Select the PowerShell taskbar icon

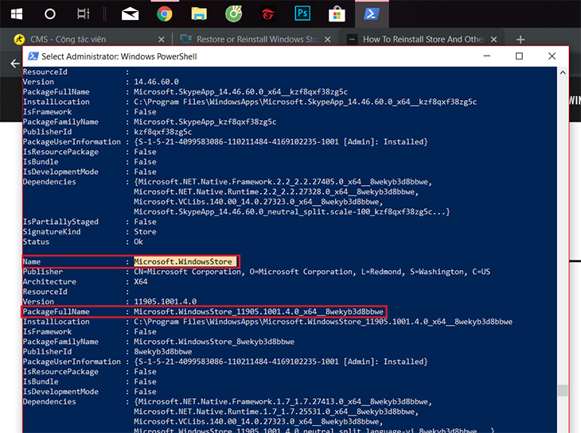(x=372, y=14)
